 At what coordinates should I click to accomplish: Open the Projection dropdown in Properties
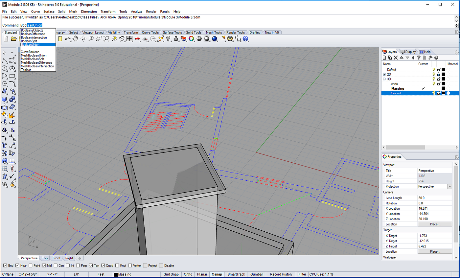(449, 186)
